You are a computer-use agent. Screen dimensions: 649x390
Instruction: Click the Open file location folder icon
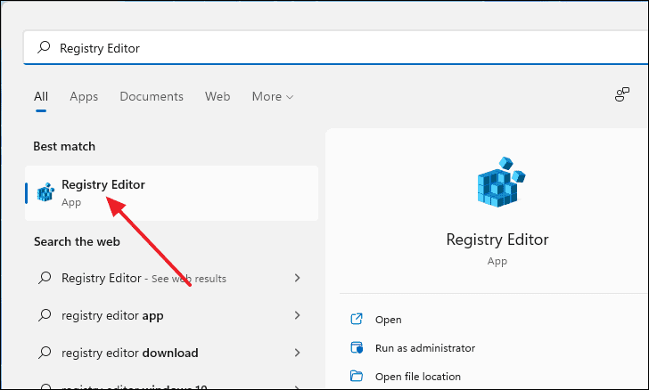357,376
